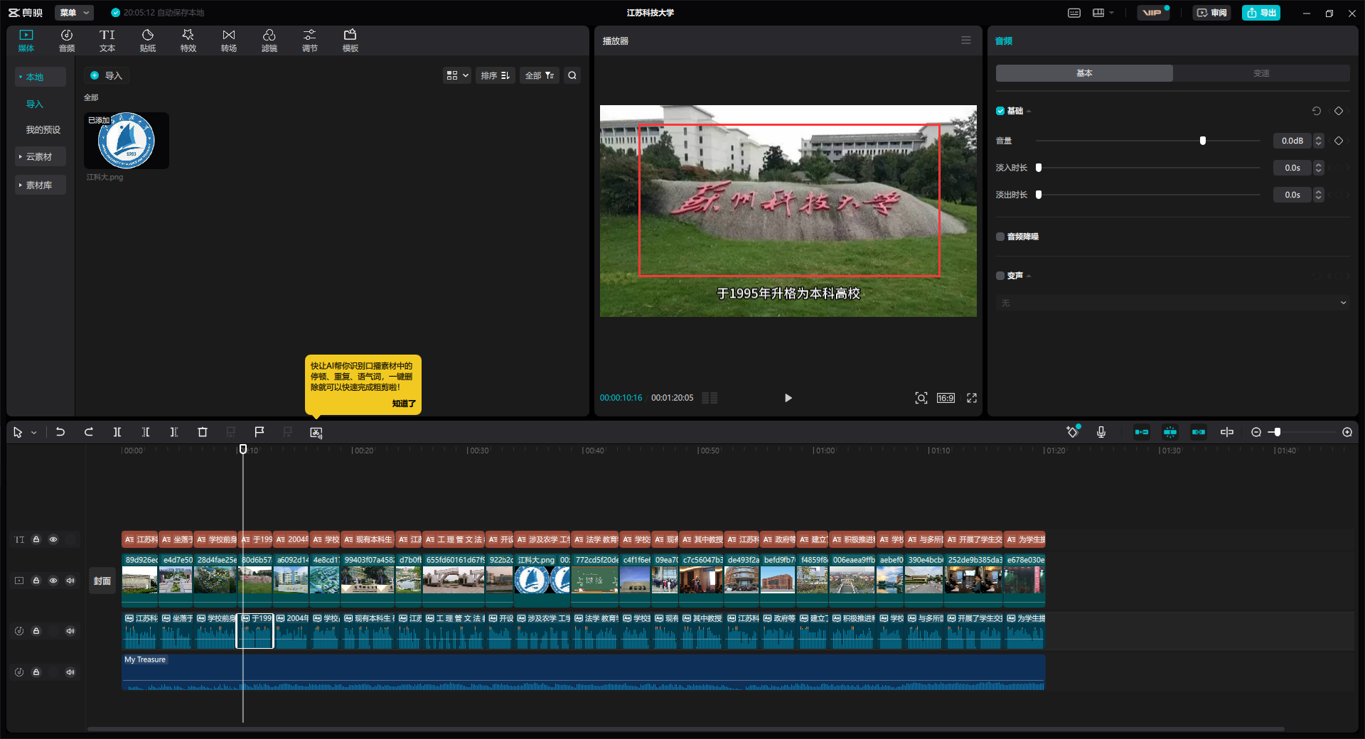Image resolution: width=1365 pixels, height=739 pixels.
Task: Open the 调节 adjustment tab
Action: click(x=310, y=41)
